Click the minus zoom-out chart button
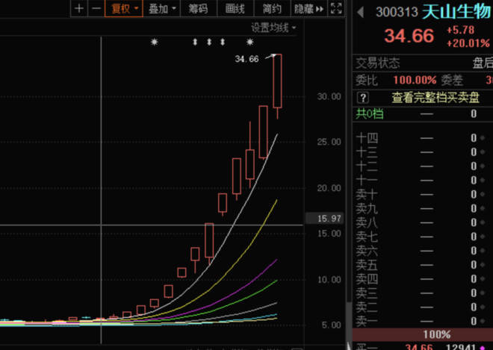Screen dimensions: 493x350 (96, 9)
